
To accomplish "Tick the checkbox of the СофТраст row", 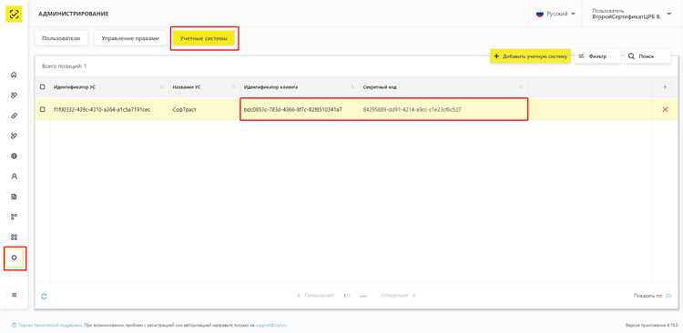I will coord(42,110).
